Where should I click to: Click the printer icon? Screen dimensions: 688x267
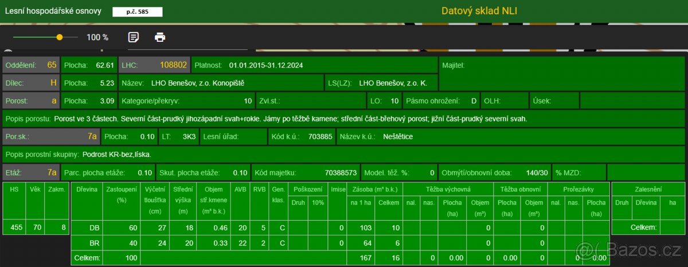[160, 37]
